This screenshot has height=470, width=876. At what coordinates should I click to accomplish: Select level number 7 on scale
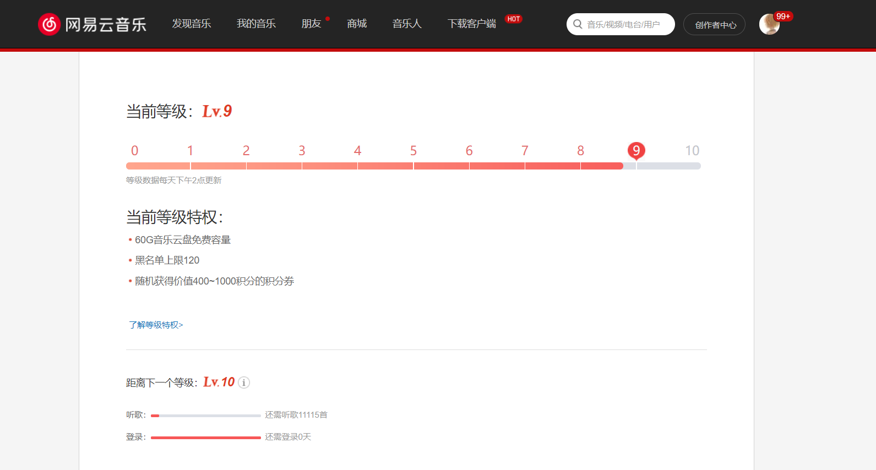pyautogui.click(x=525, y=151)
